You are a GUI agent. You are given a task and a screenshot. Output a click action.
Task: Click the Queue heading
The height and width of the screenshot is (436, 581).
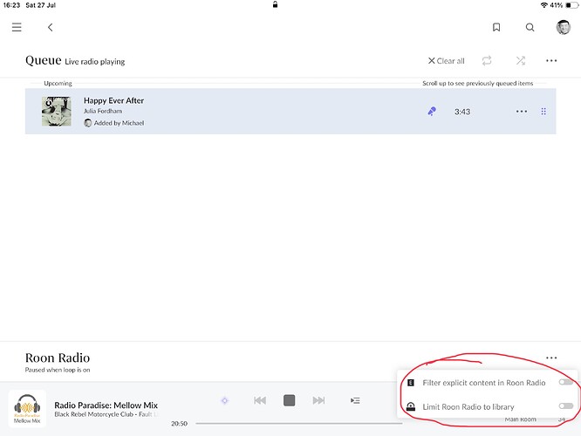pos(44,60)
